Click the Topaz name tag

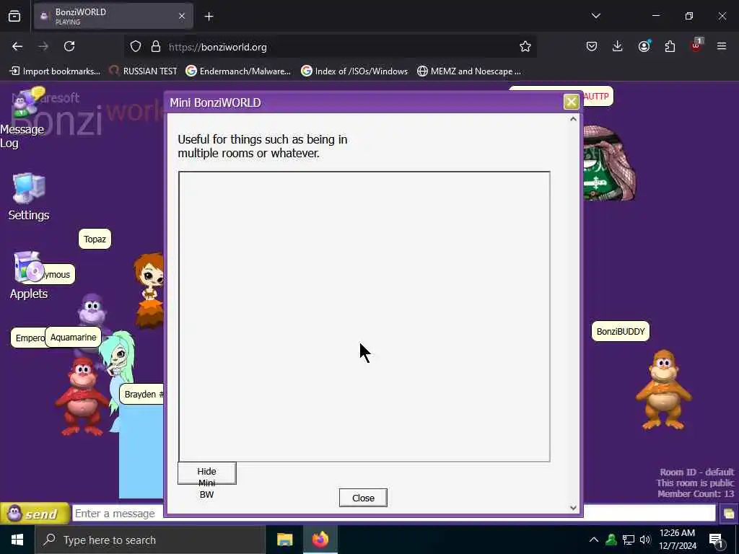pos(95,239)
